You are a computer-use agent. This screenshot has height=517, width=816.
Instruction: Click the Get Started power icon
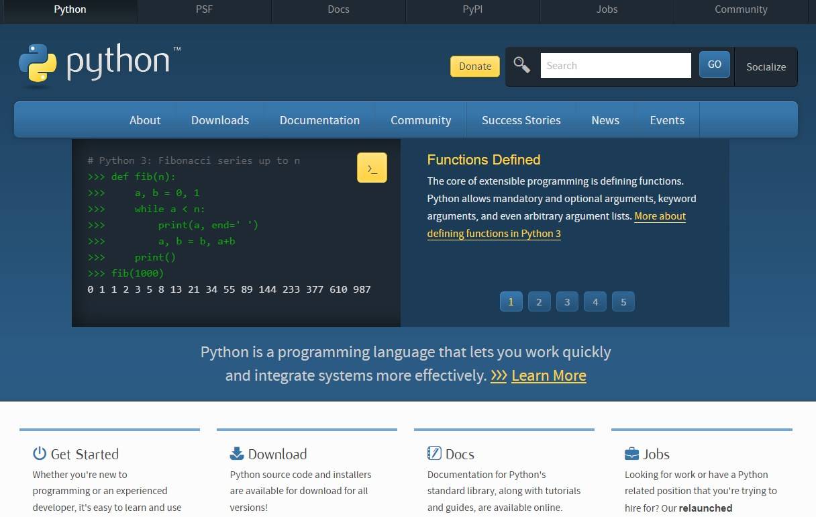(40, 453)
